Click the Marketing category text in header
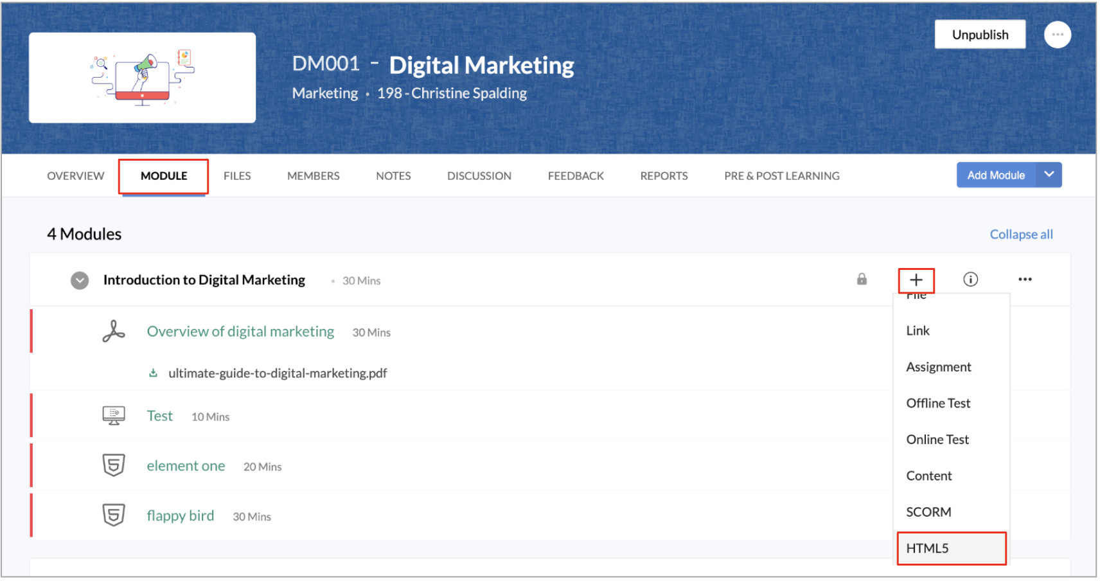This screenshot has height=581, width=1100. (325, 93)
